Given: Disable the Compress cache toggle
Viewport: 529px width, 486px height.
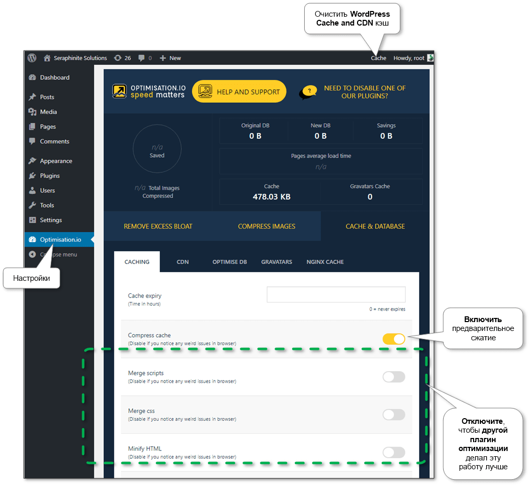Looking at the screenshot, I should tap(394, 339).
